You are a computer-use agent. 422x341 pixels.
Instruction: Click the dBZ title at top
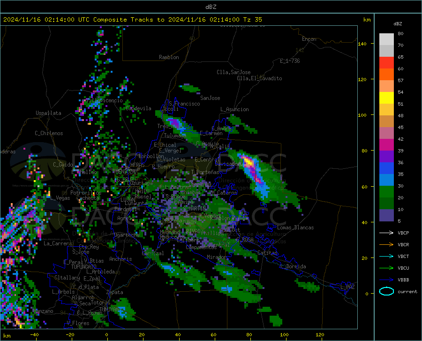point(211,7)
